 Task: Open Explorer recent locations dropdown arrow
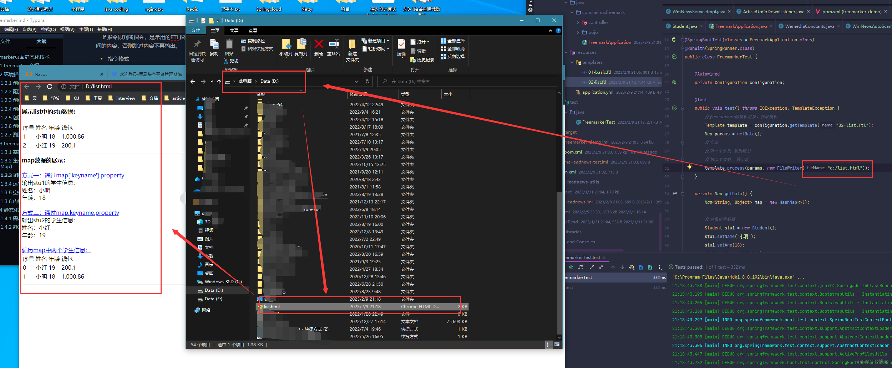[212, 82]
